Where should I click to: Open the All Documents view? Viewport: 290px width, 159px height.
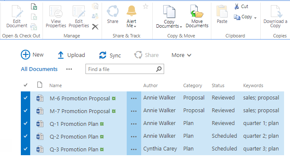tap(39, 69)
